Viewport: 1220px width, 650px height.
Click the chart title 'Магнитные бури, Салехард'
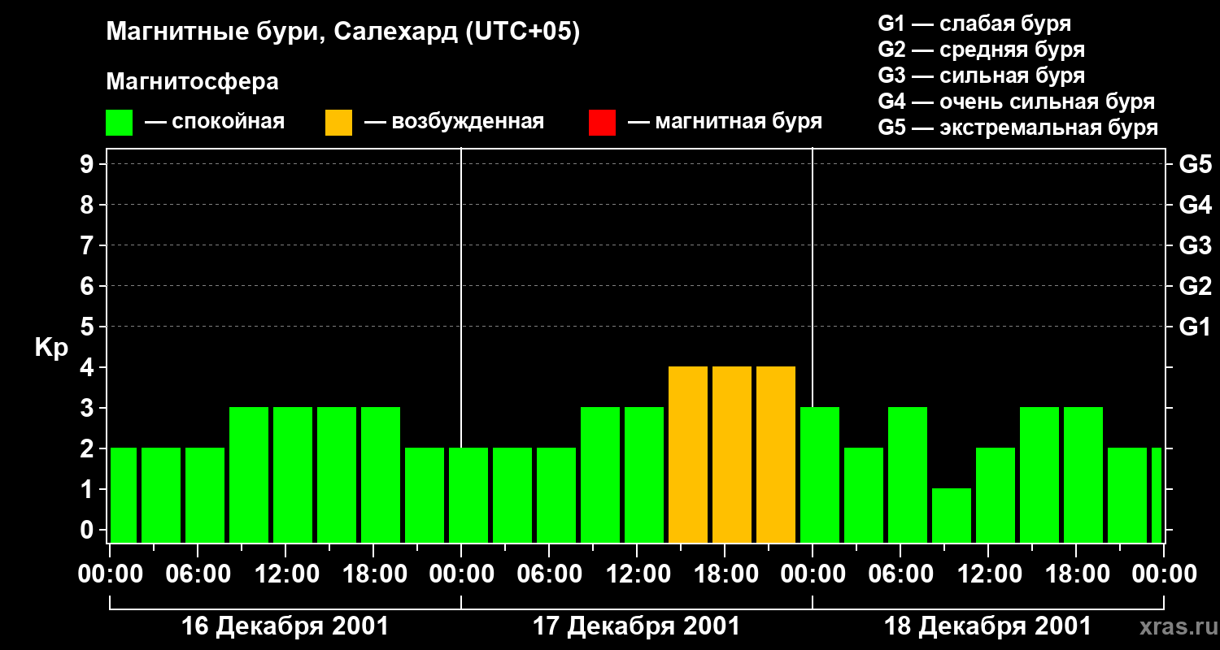[x=283, y=32]
